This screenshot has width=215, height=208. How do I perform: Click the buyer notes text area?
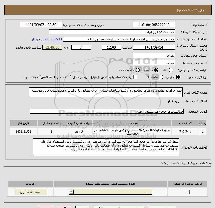(x=106, y=147)
